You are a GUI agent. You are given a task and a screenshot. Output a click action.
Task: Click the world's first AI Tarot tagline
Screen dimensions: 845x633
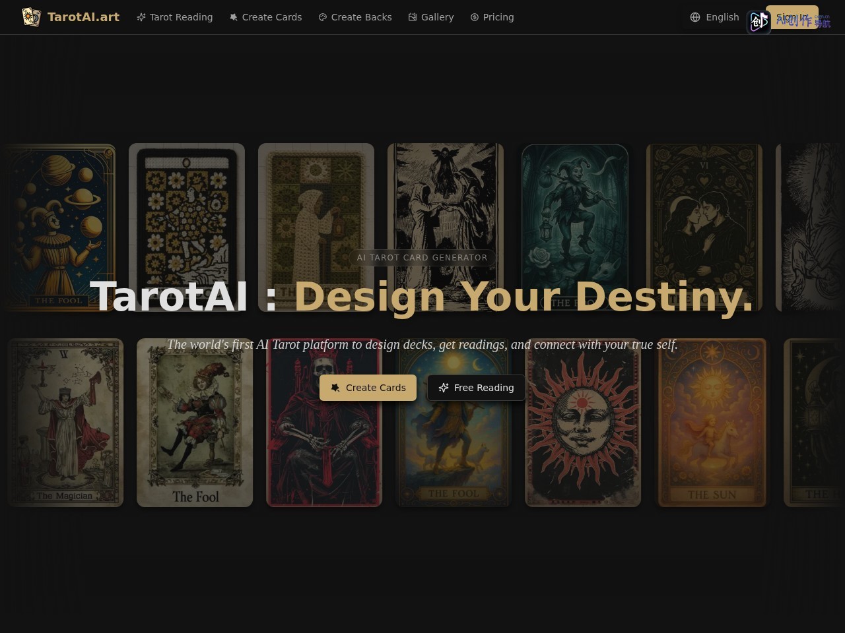coord(422,345)
